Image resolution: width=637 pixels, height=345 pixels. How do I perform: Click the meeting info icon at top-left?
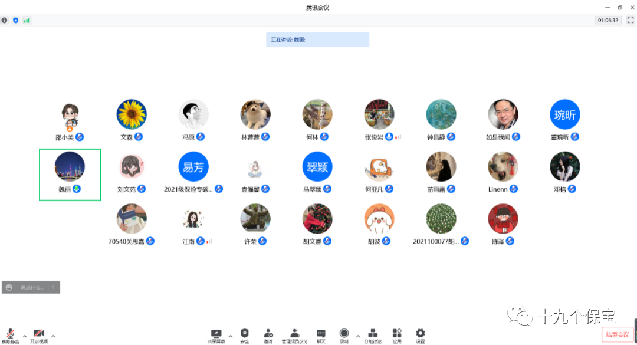coord(5,20)
